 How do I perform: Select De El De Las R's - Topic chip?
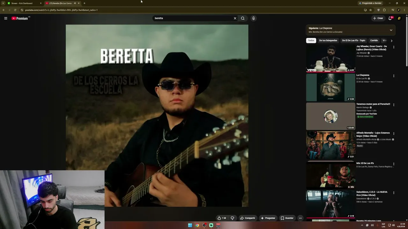pos(353,40)
